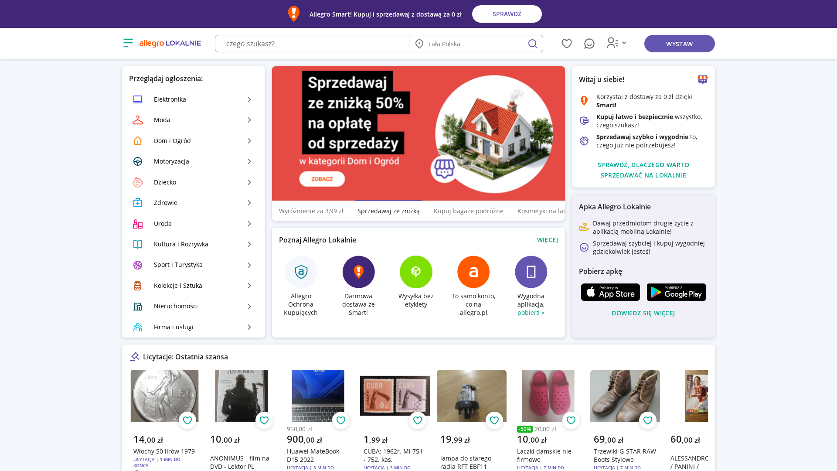Expand Elektronika category chevron
Screen dimensions: 837x471
(x=249, y=99)
